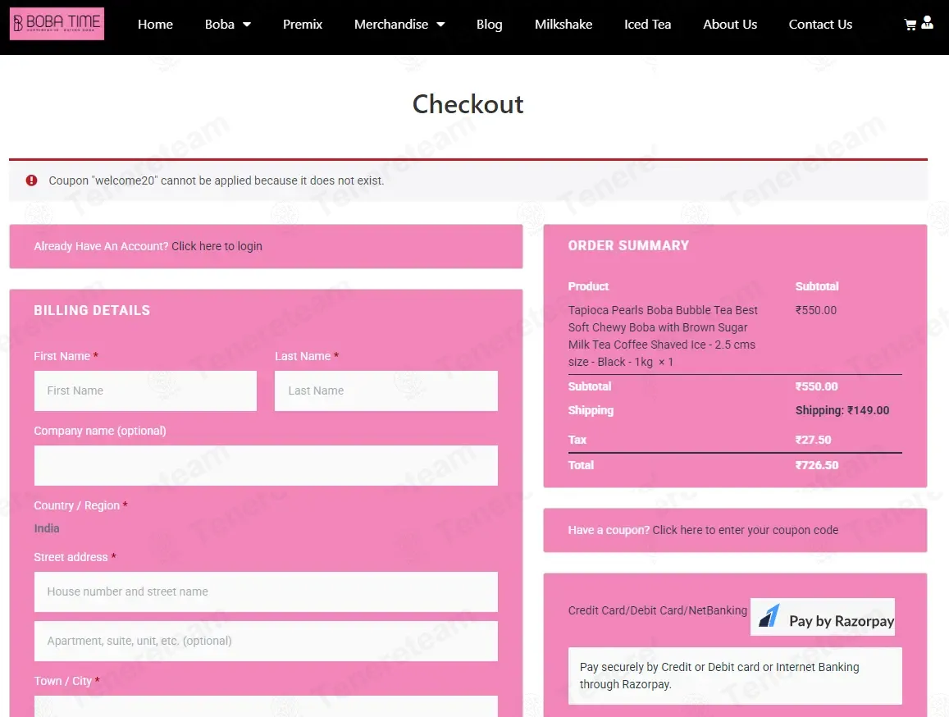Open the user account icon
The image size is (949, 717).
click(927, 23)
